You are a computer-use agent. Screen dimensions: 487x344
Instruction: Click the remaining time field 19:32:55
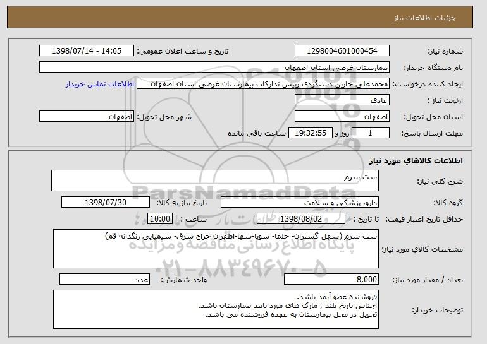coord(311,133)
